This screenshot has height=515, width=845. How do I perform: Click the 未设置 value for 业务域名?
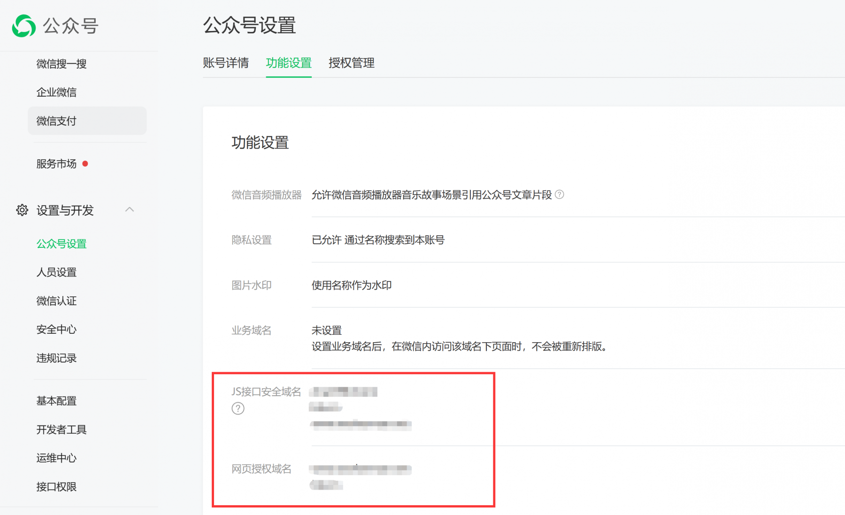pyautogui.click(x=327, y=331)
